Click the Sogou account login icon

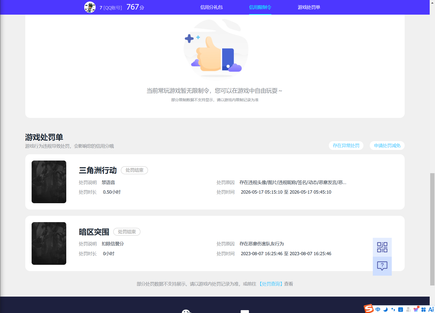[408, 309]
